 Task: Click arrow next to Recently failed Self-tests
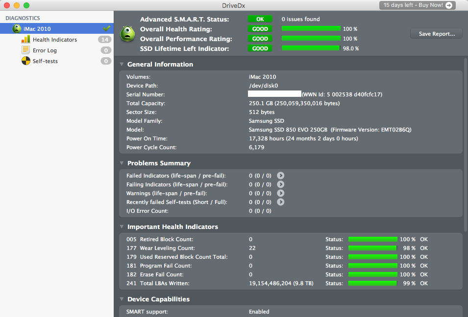pyautogui.click(x=281, y=202)
